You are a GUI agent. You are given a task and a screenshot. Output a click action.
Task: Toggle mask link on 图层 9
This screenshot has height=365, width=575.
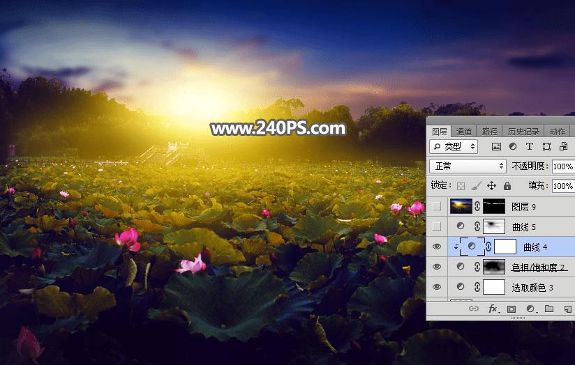(477, 206)
